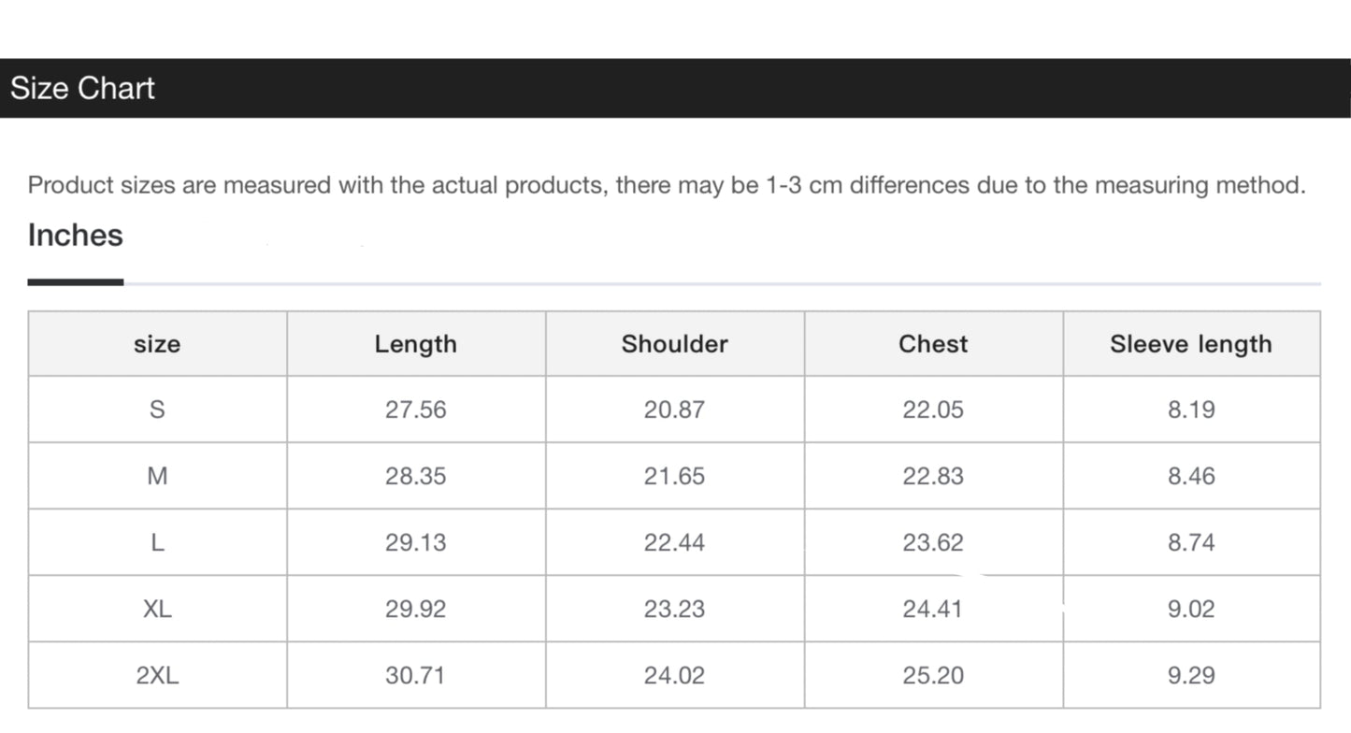Image resolution: width=1351 pixels, height=733 pixels.
Task: Click the 23.62 chest value for L
Action: (933, 542)
